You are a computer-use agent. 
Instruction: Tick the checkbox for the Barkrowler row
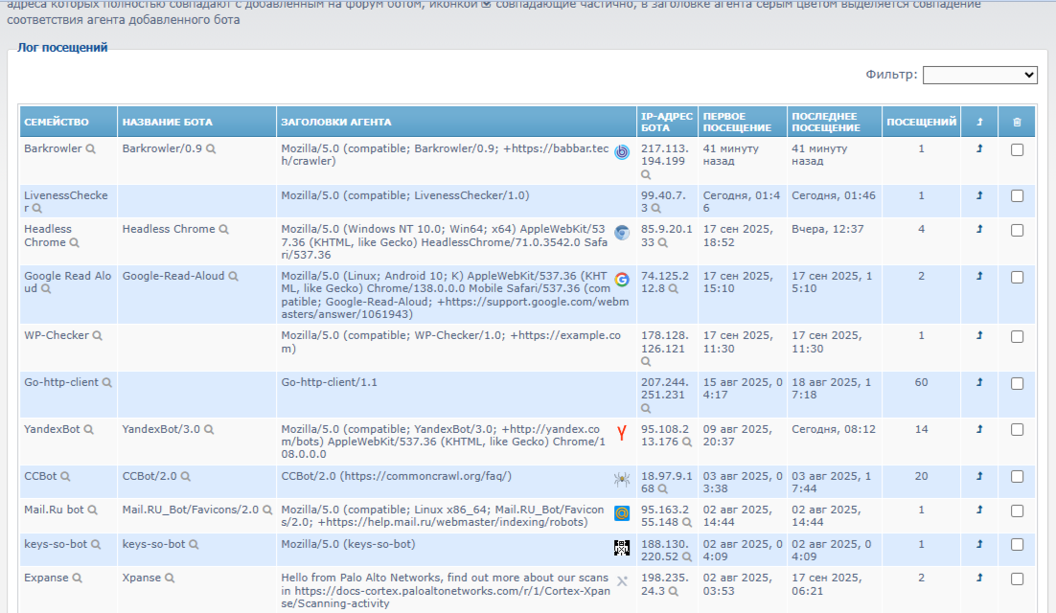pyautogui.click(x=1017, y=150)
